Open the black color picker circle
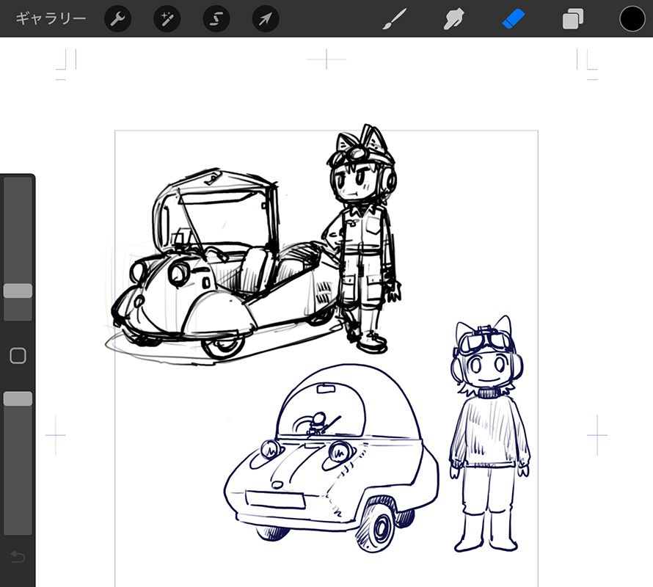This screenshot has width=653, height=587. pos(632,19)
